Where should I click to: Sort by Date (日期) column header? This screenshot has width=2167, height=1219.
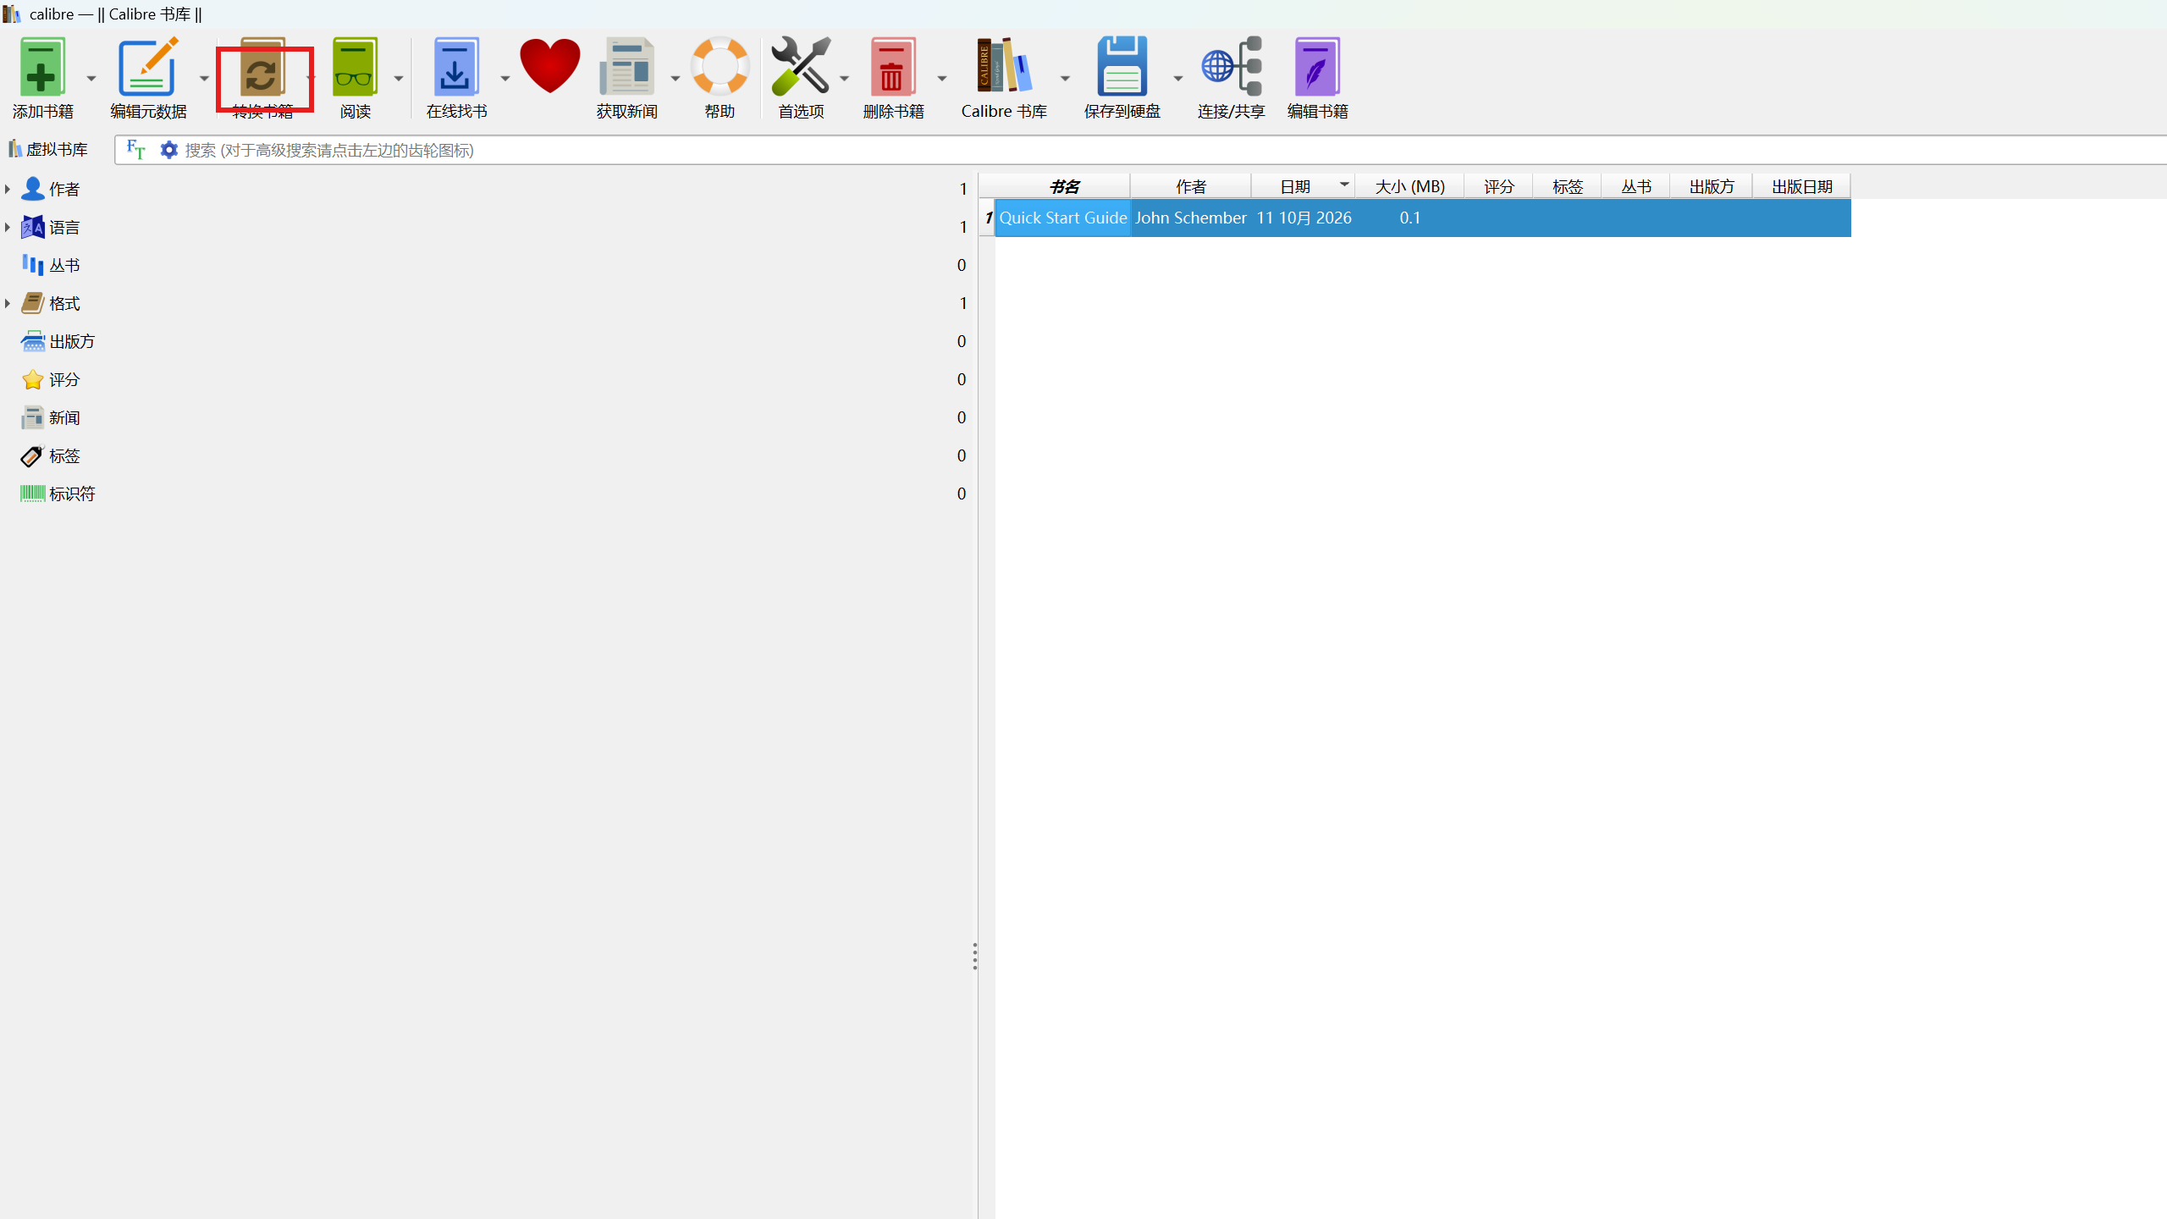point(1303,186)
